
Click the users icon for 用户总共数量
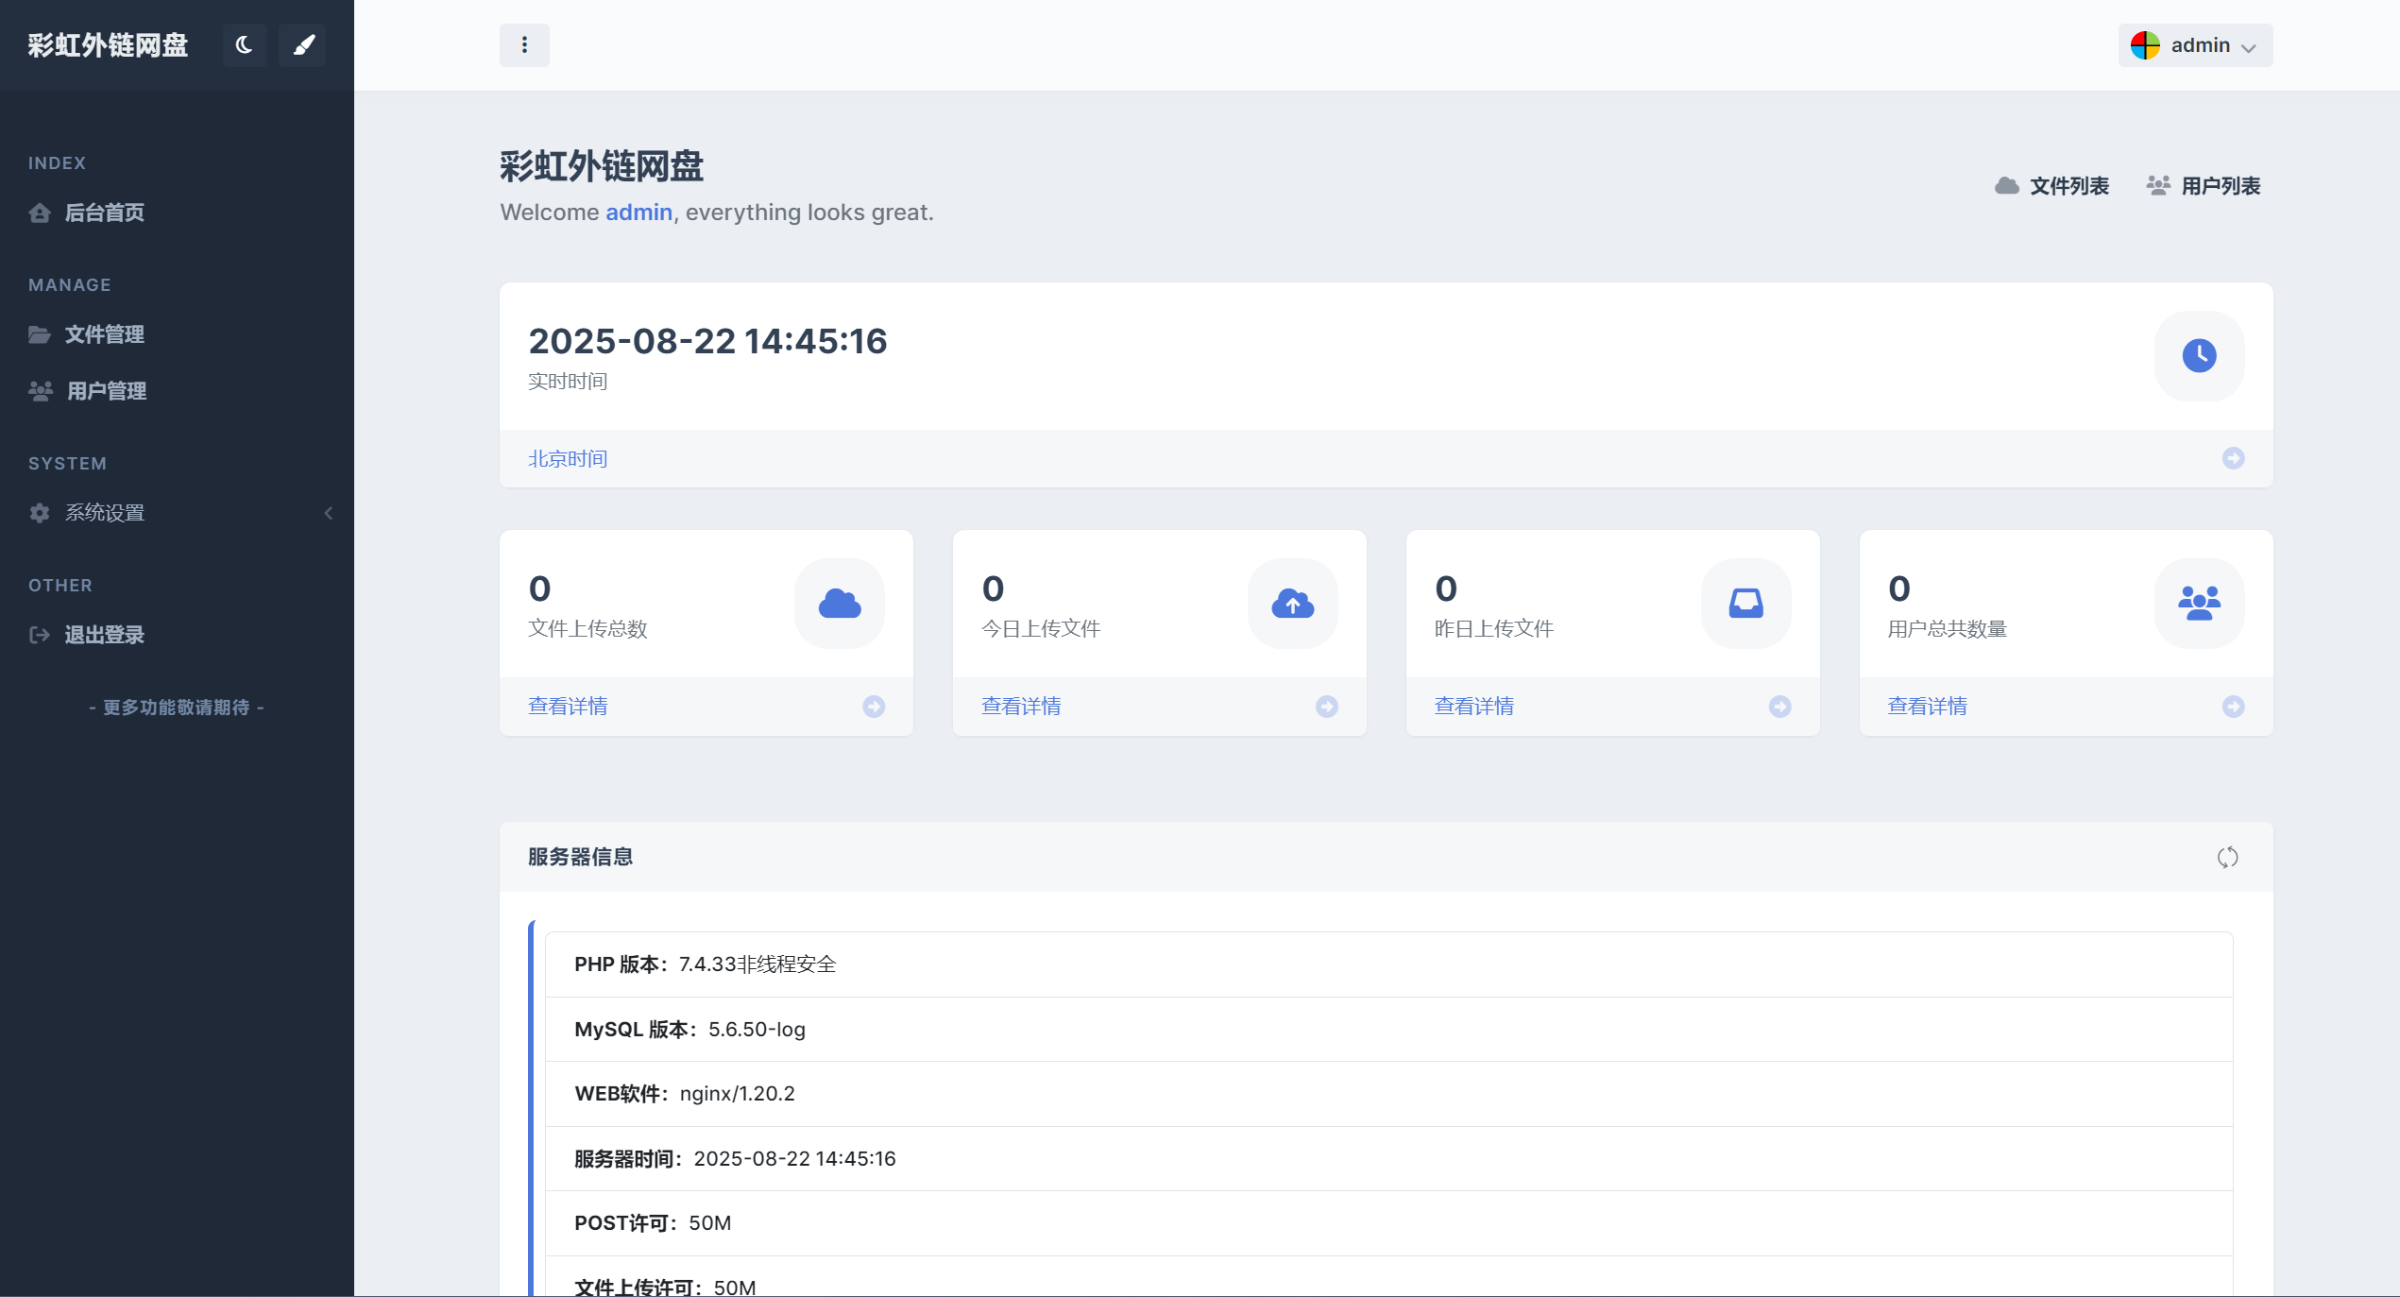click(x=2199, y=604)
